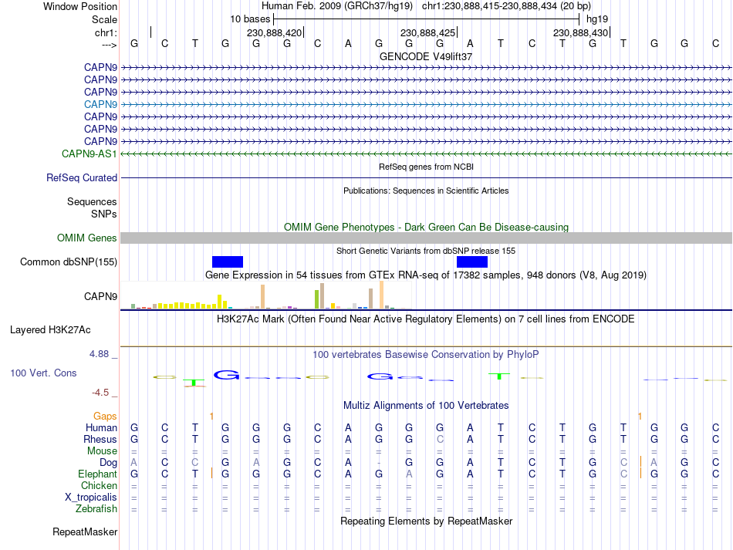Click the RefSeq Curated track label

(82, 177)
